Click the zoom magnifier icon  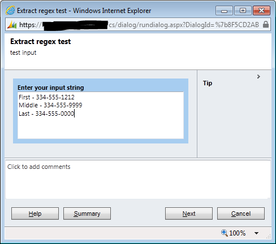(x=224, y=233)
